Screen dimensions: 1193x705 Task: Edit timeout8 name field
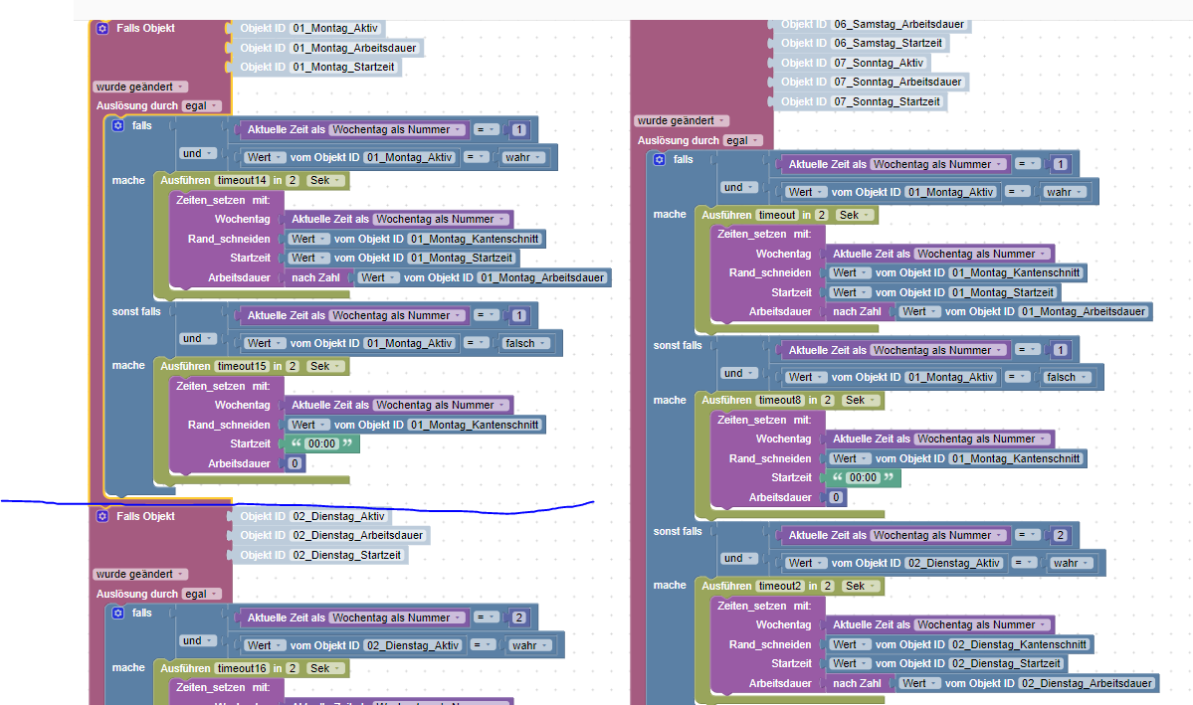pos(780,400)
